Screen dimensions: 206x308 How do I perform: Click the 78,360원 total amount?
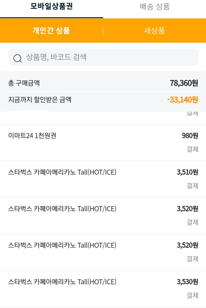[184, 83]
